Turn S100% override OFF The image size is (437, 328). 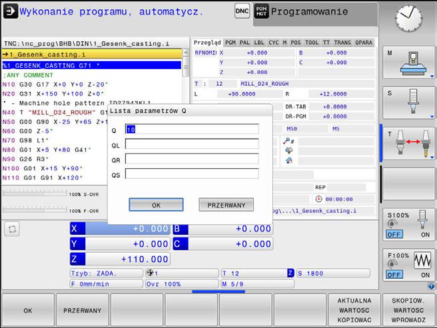pos(394,234)
